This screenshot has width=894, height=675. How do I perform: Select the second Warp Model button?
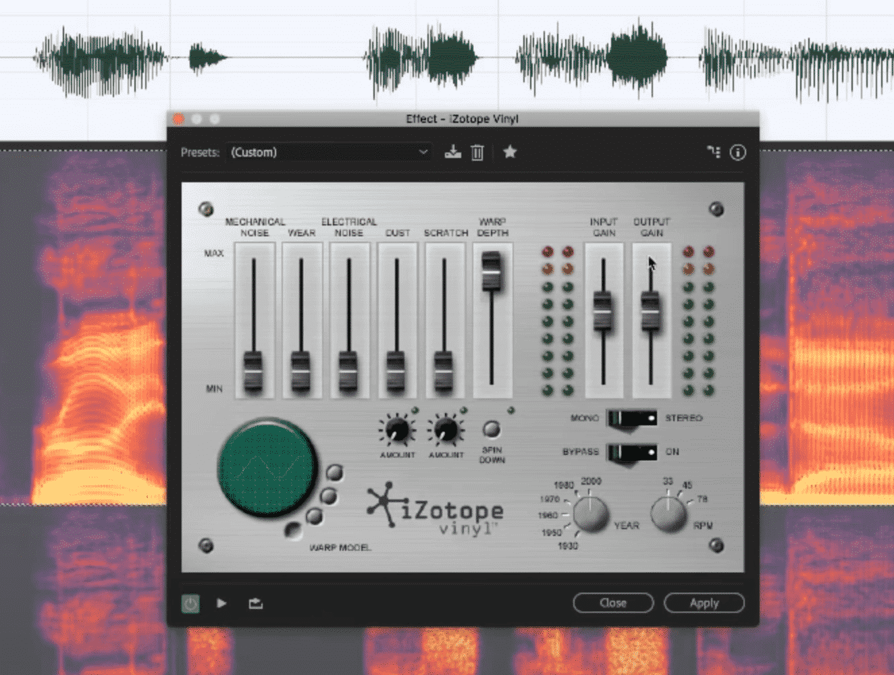click(328, 497)
